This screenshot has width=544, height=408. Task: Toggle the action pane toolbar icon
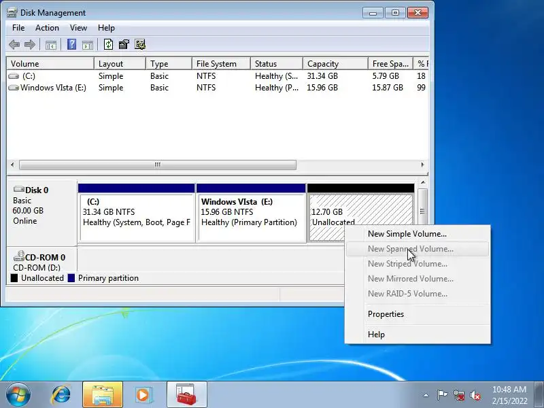pos(88,45)
